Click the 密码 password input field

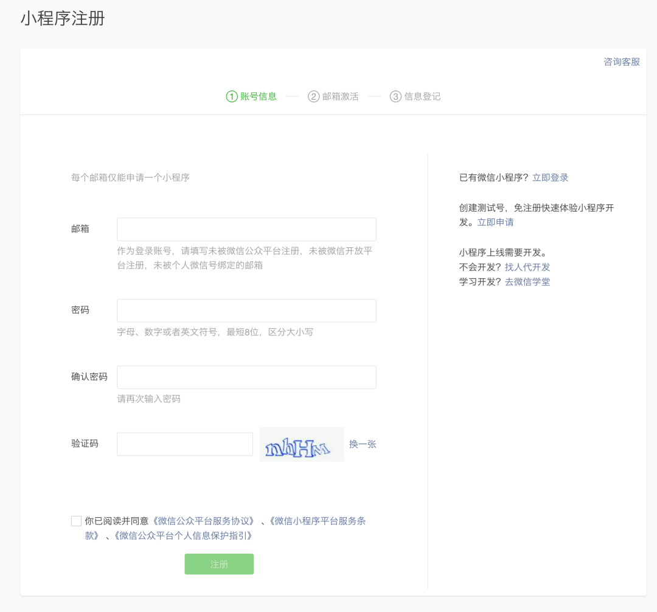pos(246,310)
